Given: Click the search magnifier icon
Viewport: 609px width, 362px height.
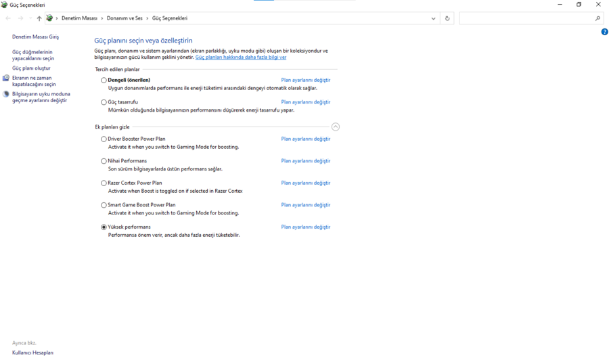Looking at the screenshot, I should click(x=597, y=18).
